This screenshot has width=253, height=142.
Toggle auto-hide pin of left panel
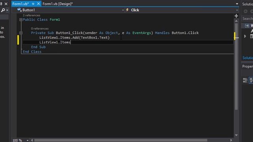click(1, 4)
